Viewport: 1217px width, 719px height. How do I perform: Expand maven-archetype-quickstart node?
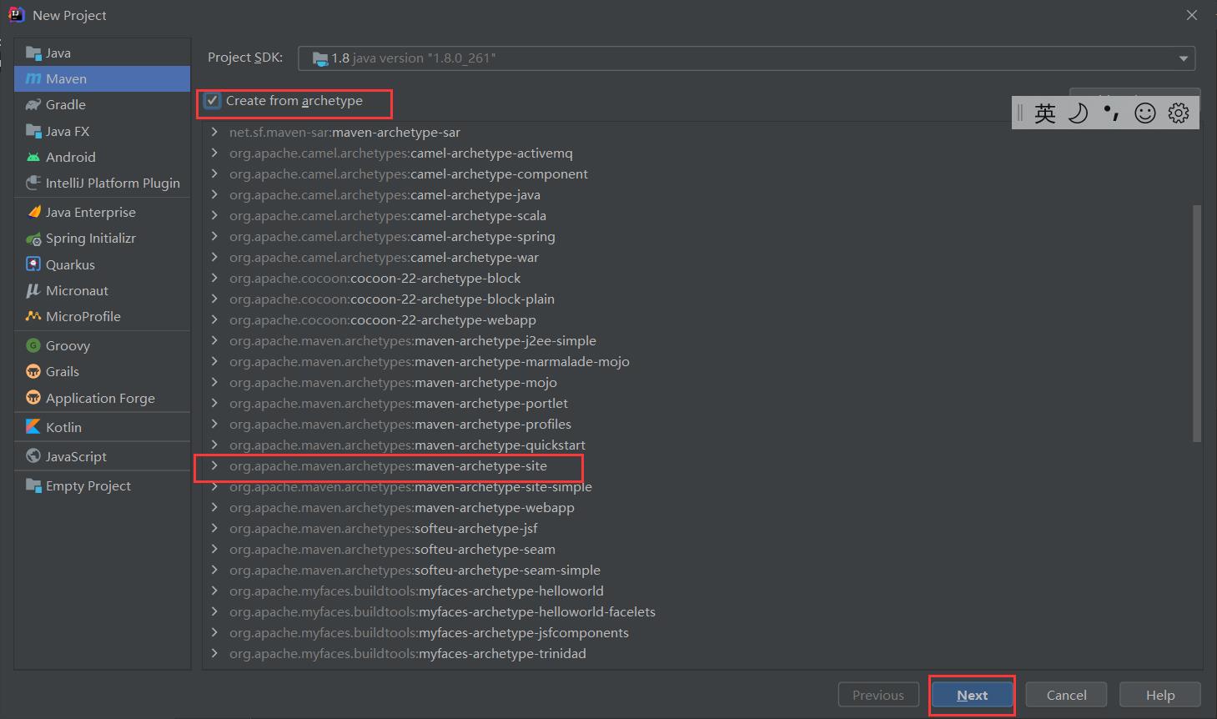pos(214,445)
